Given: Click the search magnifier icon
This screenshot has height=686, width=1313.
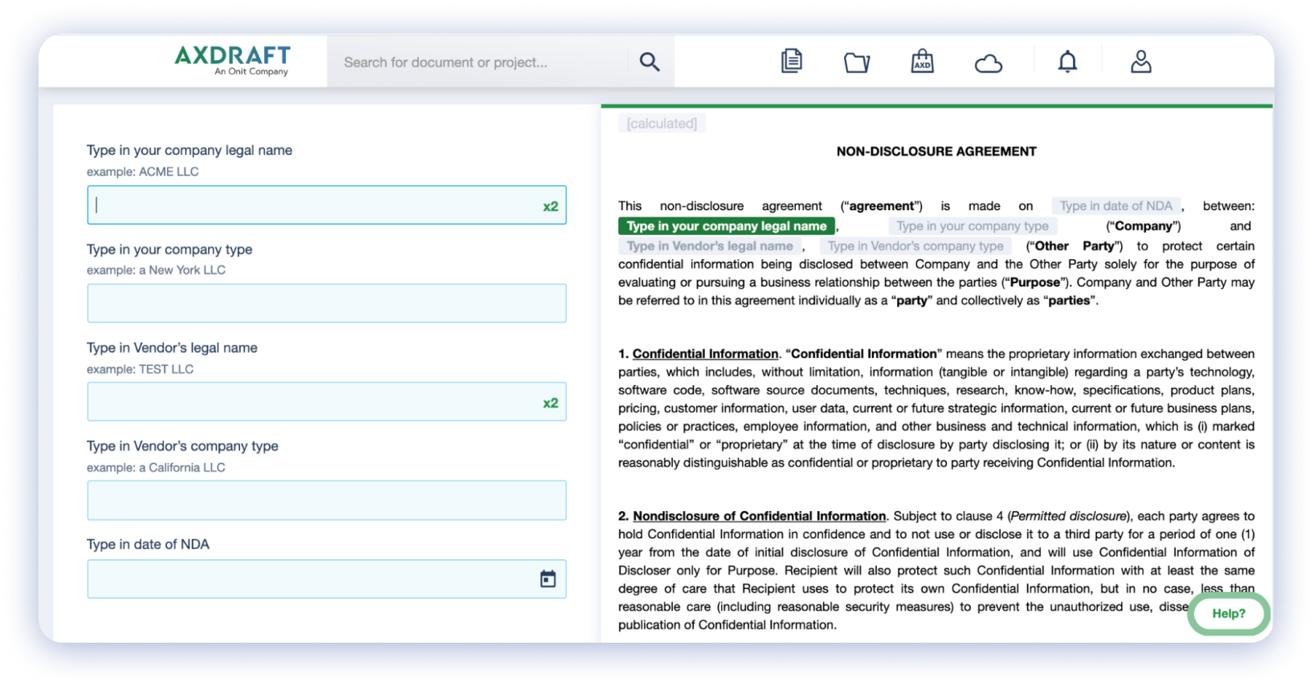Looking at the screenshot, I should (649, 62).
